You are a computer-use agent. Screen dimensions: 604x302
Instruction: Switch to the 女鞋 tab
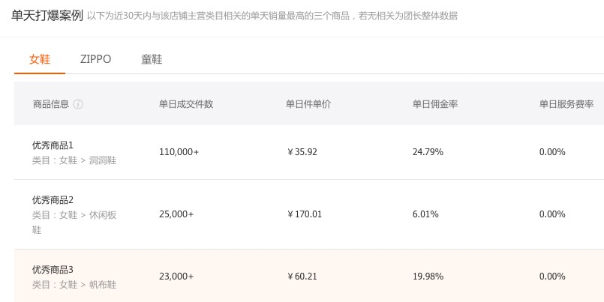pyautogui.click(x=40, y=59)
